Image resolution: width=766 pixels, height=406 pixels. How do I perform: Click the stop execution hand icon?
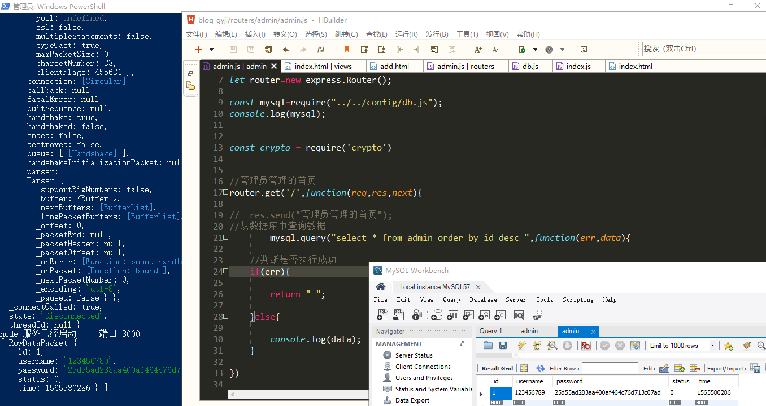(x=568, y=346)
